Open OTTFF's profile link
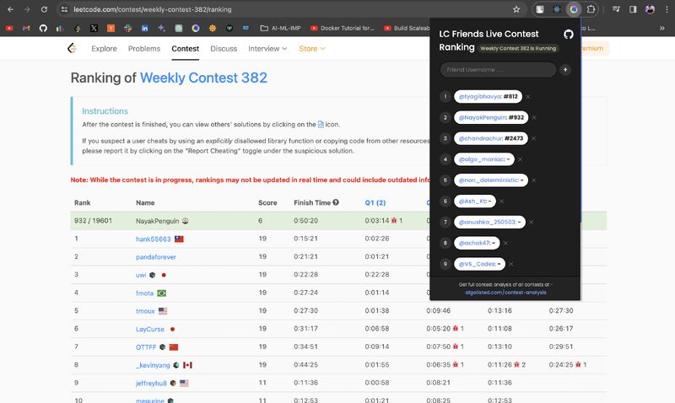Screen dimensions: 675x403 click(x=146, y=347)
